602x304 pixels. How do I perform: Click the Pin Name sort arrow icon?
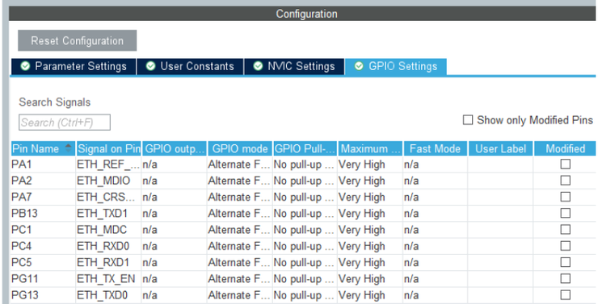tap(69, 148)
